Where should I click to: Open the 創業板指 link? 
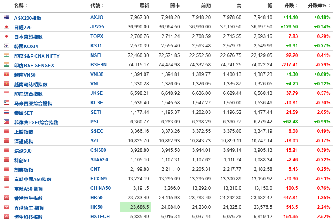[23, 170]
